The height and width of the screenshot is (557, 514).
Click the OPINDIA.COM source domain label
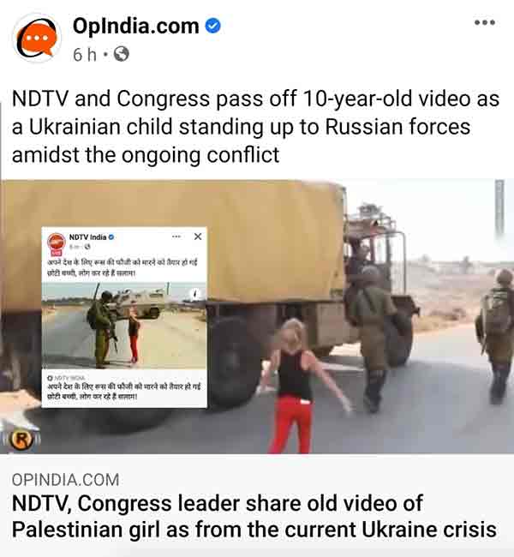click(65, 480)
